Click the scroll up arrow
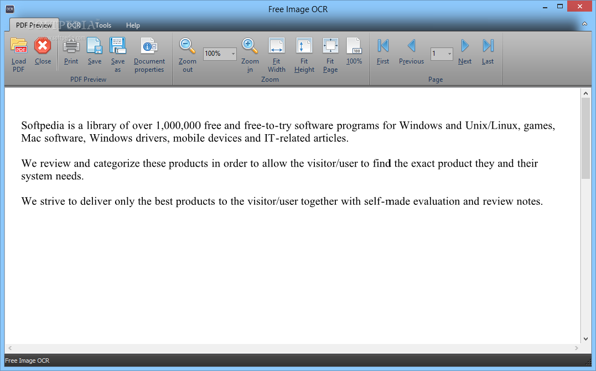 pos(585,93)
